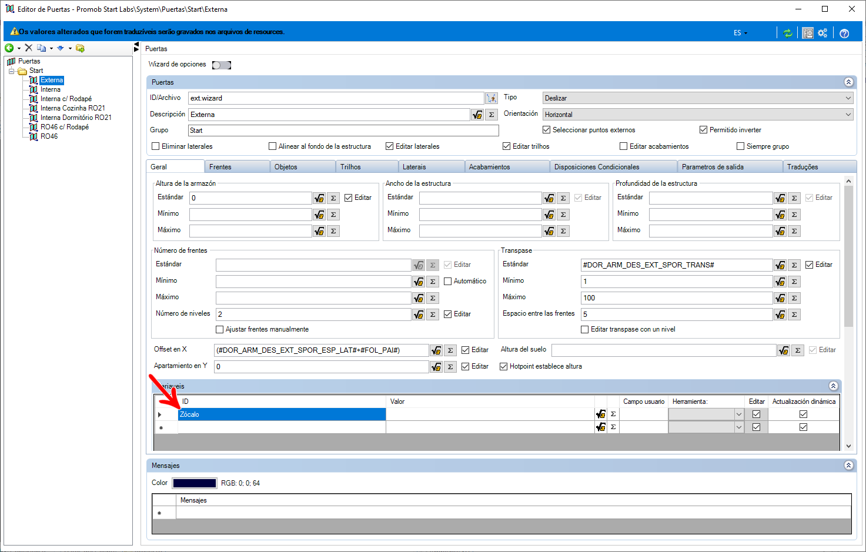866x552 pixels.
Task: Select Interna Cozinha RO21 tree item
Action: 72,108
